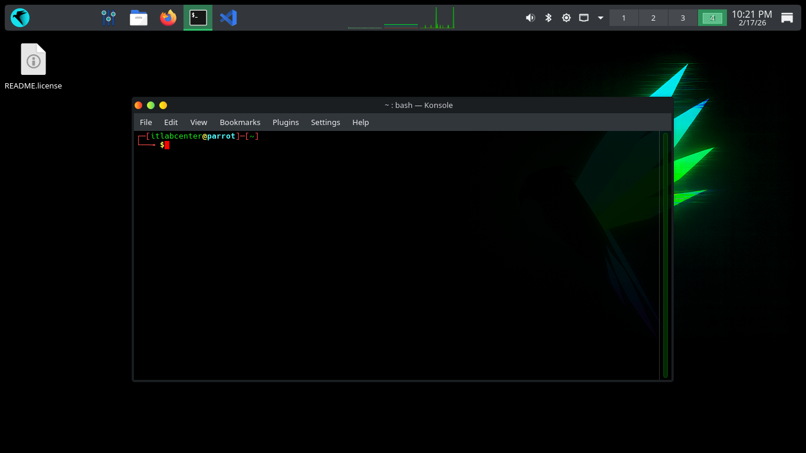The height and width of the screenshot is (453, 806).
Task: Click the network connection tray icon
Action: point(584,18)
